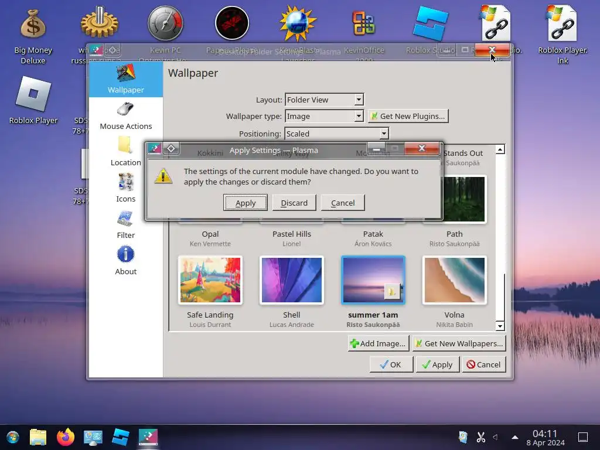Select the Safe Landing wallpaper thumbnail

pos(210,280)
